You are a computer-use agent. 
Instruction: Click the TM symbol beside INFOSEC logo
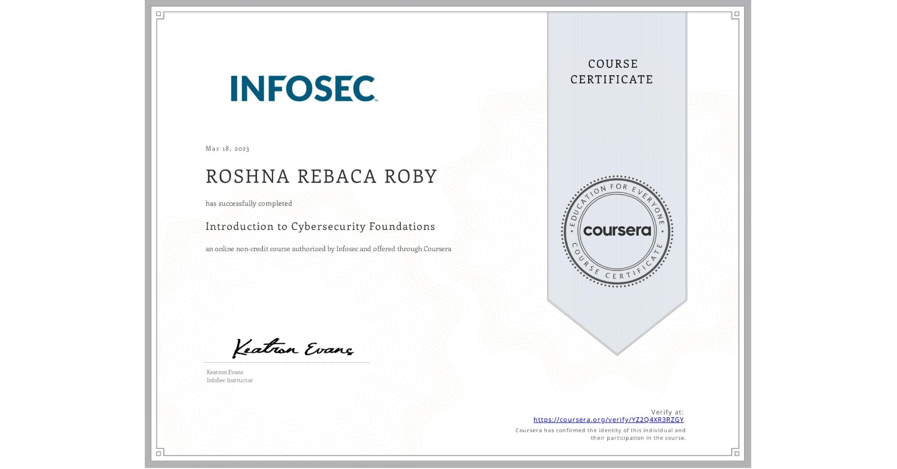pos(377,101)
